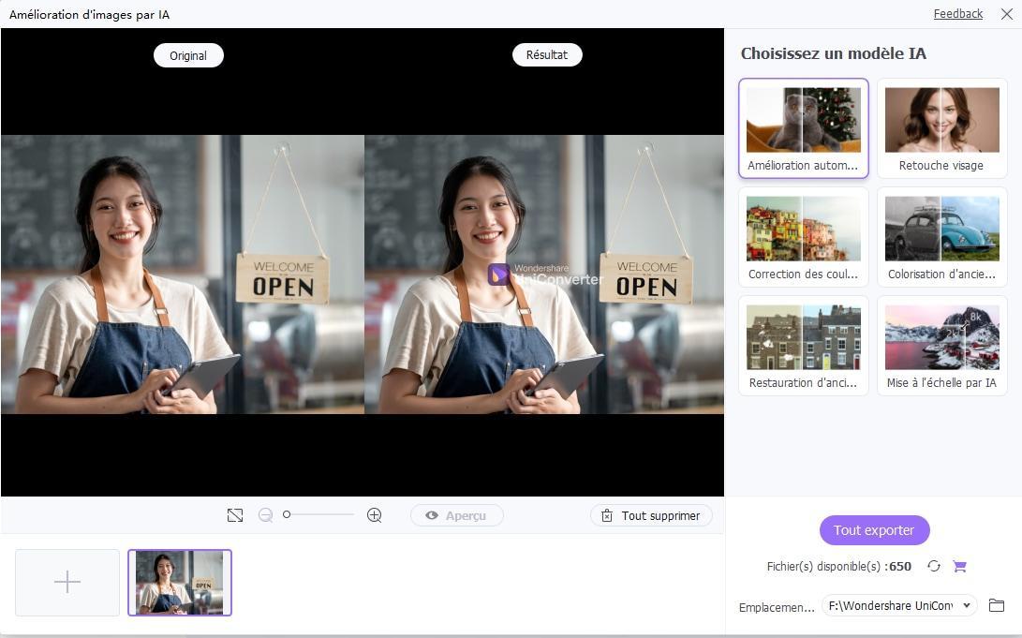Image resolution: width=1022 pixels, height=638 pixels.
Task: Open output folder icon
Action: (x=997, y=605)
